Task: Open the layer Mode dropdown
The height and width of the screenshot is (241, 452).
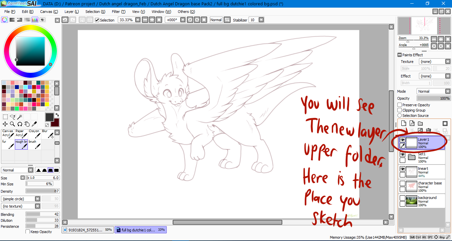Action: 448,91
